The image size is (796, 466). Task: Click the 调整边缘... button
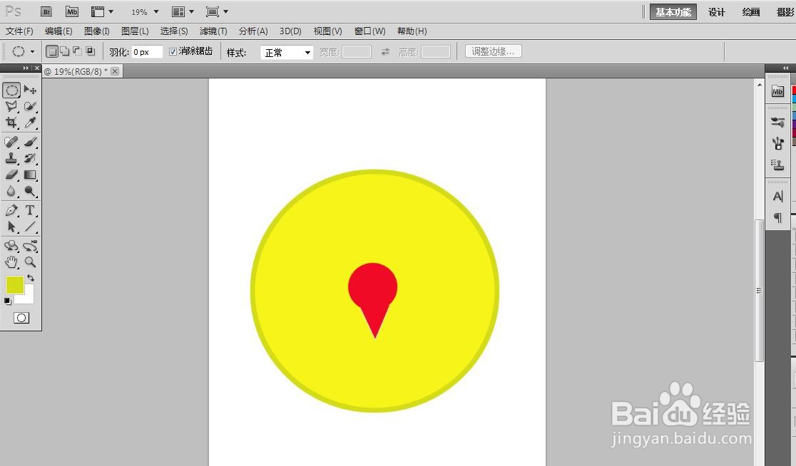pos(493,51)
